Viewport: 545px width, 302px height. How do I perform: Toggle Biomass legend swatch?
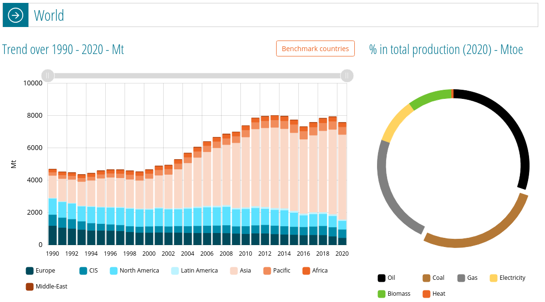point(382,294)
